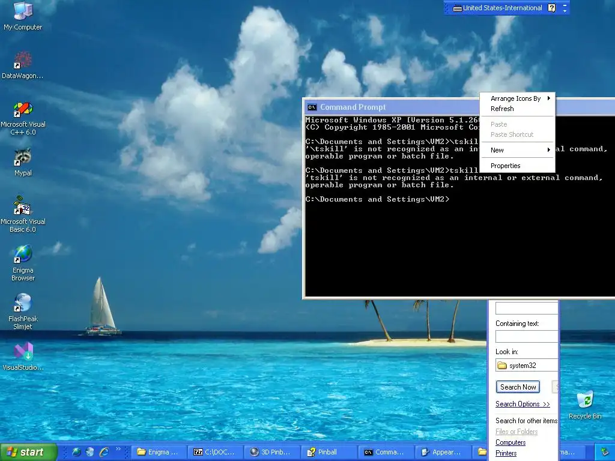
Task: Switch to Pinball help taskbar button
Action: pyautogui.click(x=329, y=452)
